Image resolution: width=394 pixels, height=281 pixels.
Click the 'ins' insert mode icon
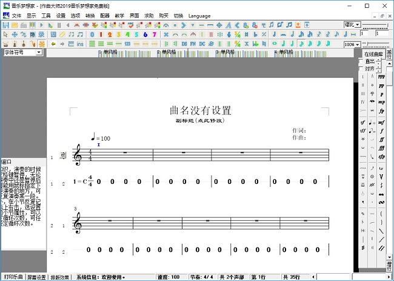coord(80,44)
